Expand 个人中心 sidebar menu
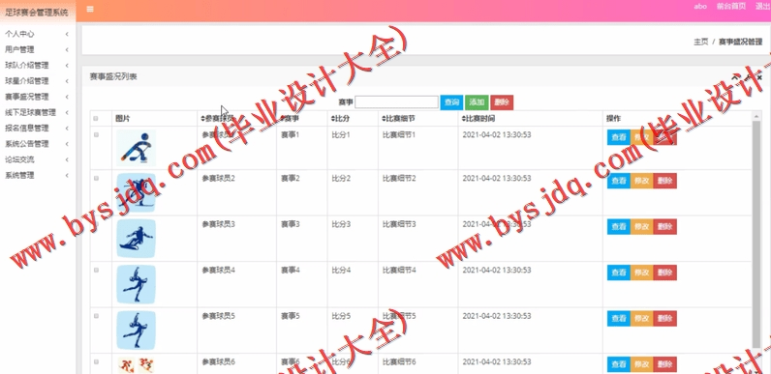 click(37, 34)
